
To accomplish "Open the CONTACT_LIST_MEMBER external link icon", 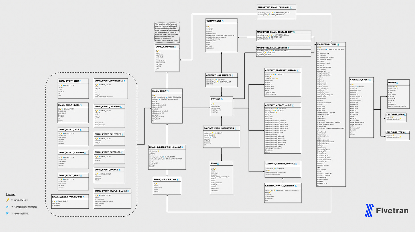I will click(x=233, y=75).
